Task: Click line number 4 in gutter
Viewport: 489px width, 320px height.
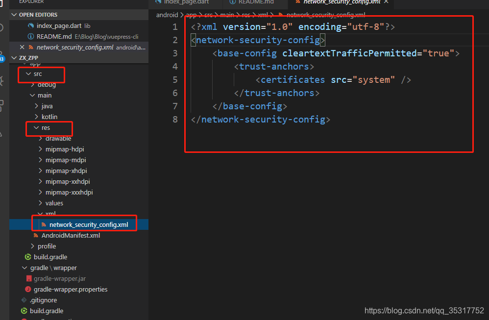Action: click(x=175, y=67)
